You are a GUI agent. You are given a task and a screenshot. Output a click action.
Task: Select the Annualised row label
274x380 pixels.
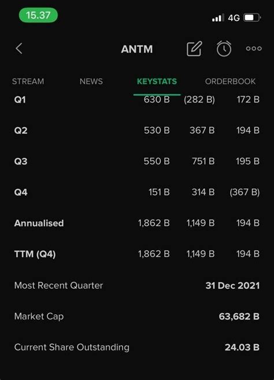[39, 223]
